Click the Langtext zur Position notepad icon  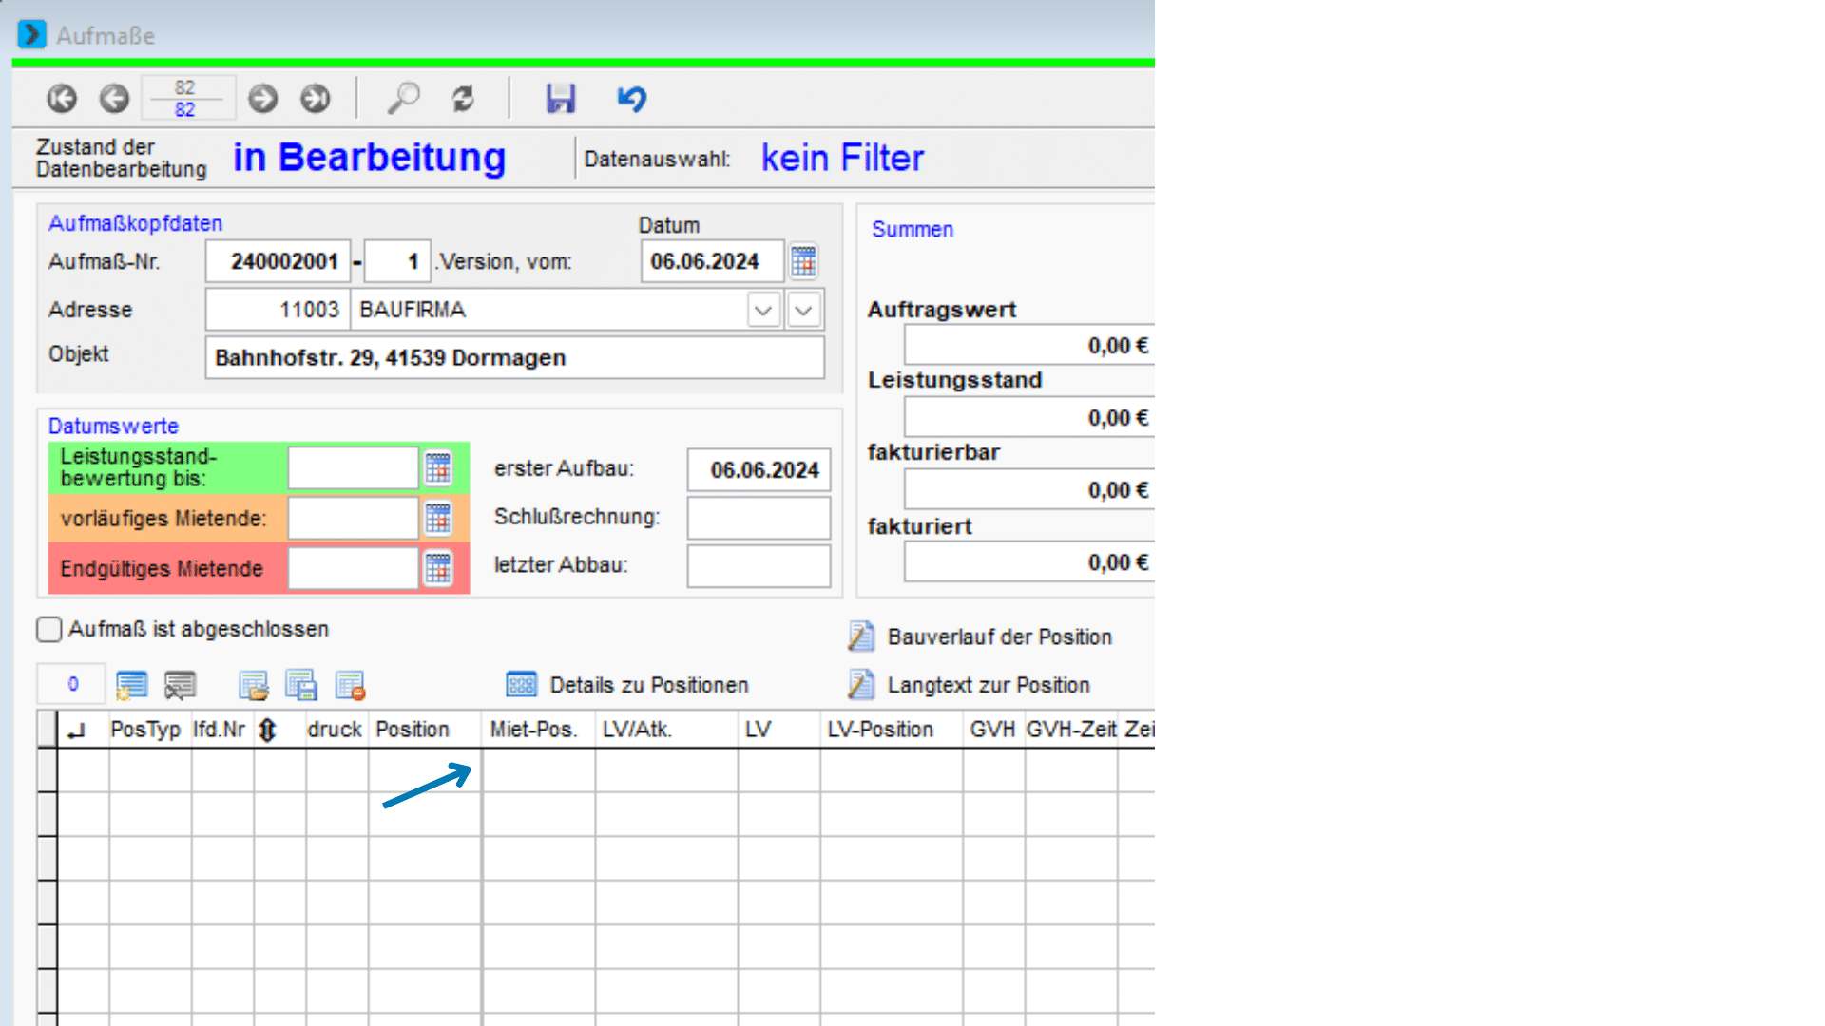pos(861,685)
